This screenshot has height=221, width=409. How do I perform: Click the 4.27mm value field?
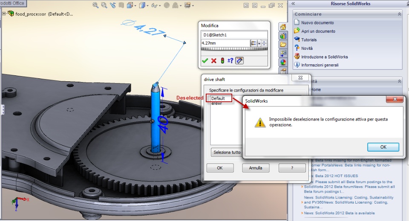click(x=225, y=43)
